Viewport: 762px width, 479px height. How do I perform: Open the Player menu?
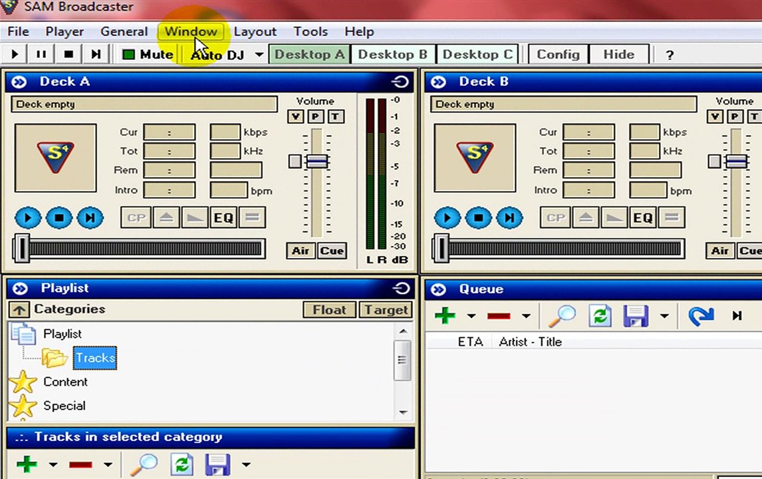[x=64, y=32]
